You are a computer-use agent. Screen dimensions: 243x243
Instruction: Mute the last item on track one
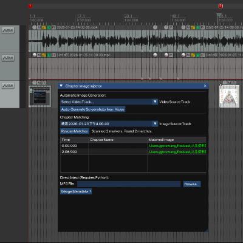188,27
